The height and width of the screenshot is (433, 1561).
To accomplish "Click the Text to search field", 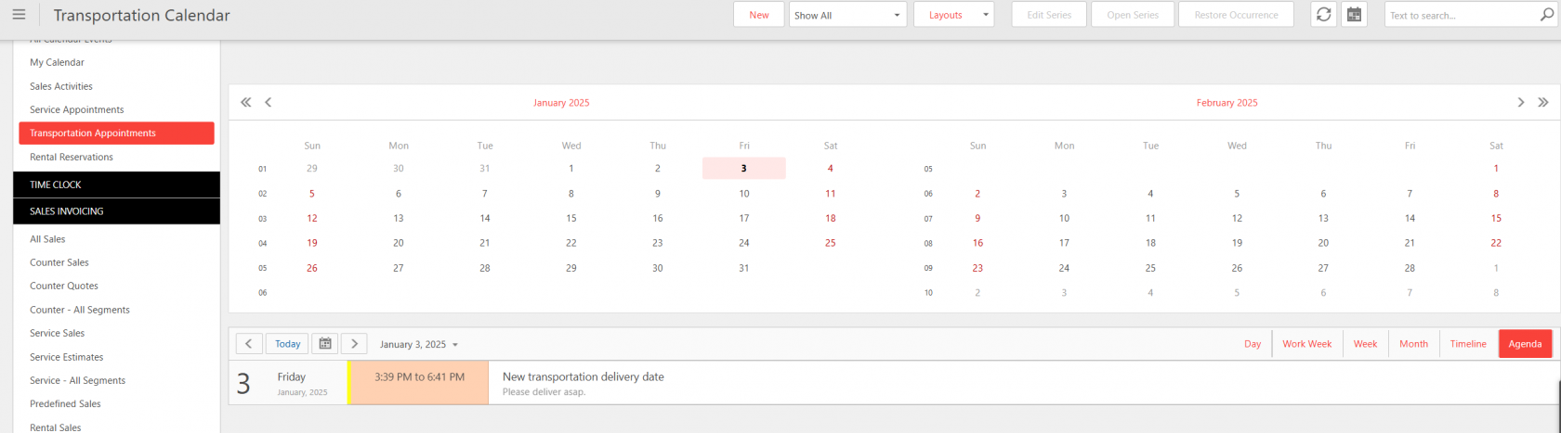I will point(1462,15).
